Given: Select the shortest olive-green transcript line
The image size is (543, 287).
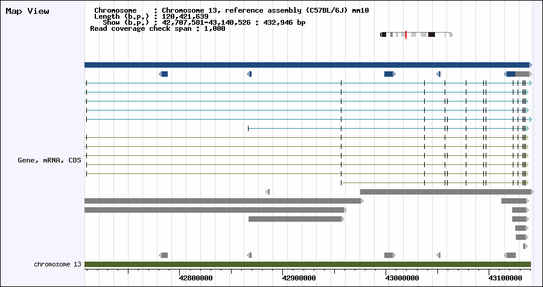Looking at the screenshot, I should coord(434,183).
